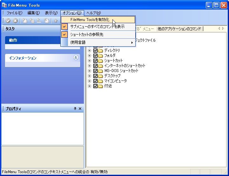
Task: Click the folder icon beside フォルダ
Action: click(100, 56)
